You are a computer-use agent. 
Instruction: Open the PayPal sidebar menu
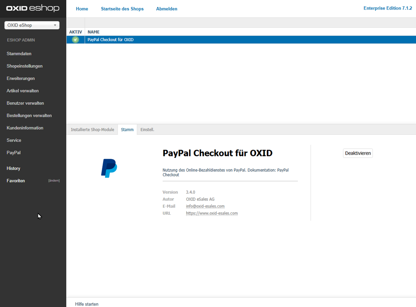(x=14, y=153)
